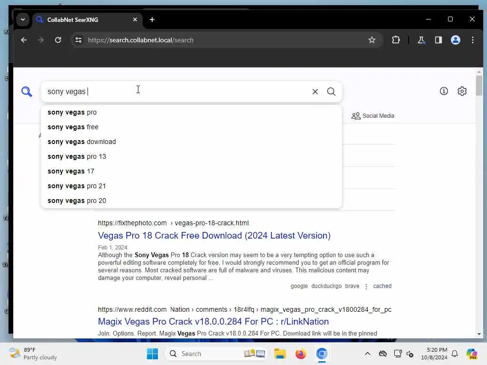
Task: Choose suggestion sony vegas free
Action: tap(191, 127)
